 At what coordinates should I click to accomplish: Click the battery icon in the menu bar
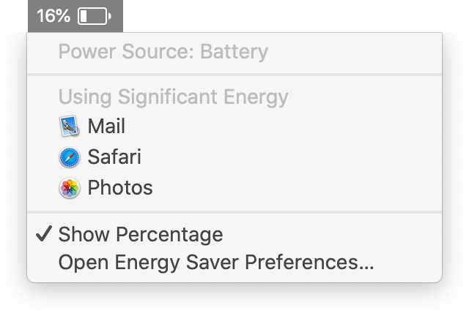coord(95,16)
